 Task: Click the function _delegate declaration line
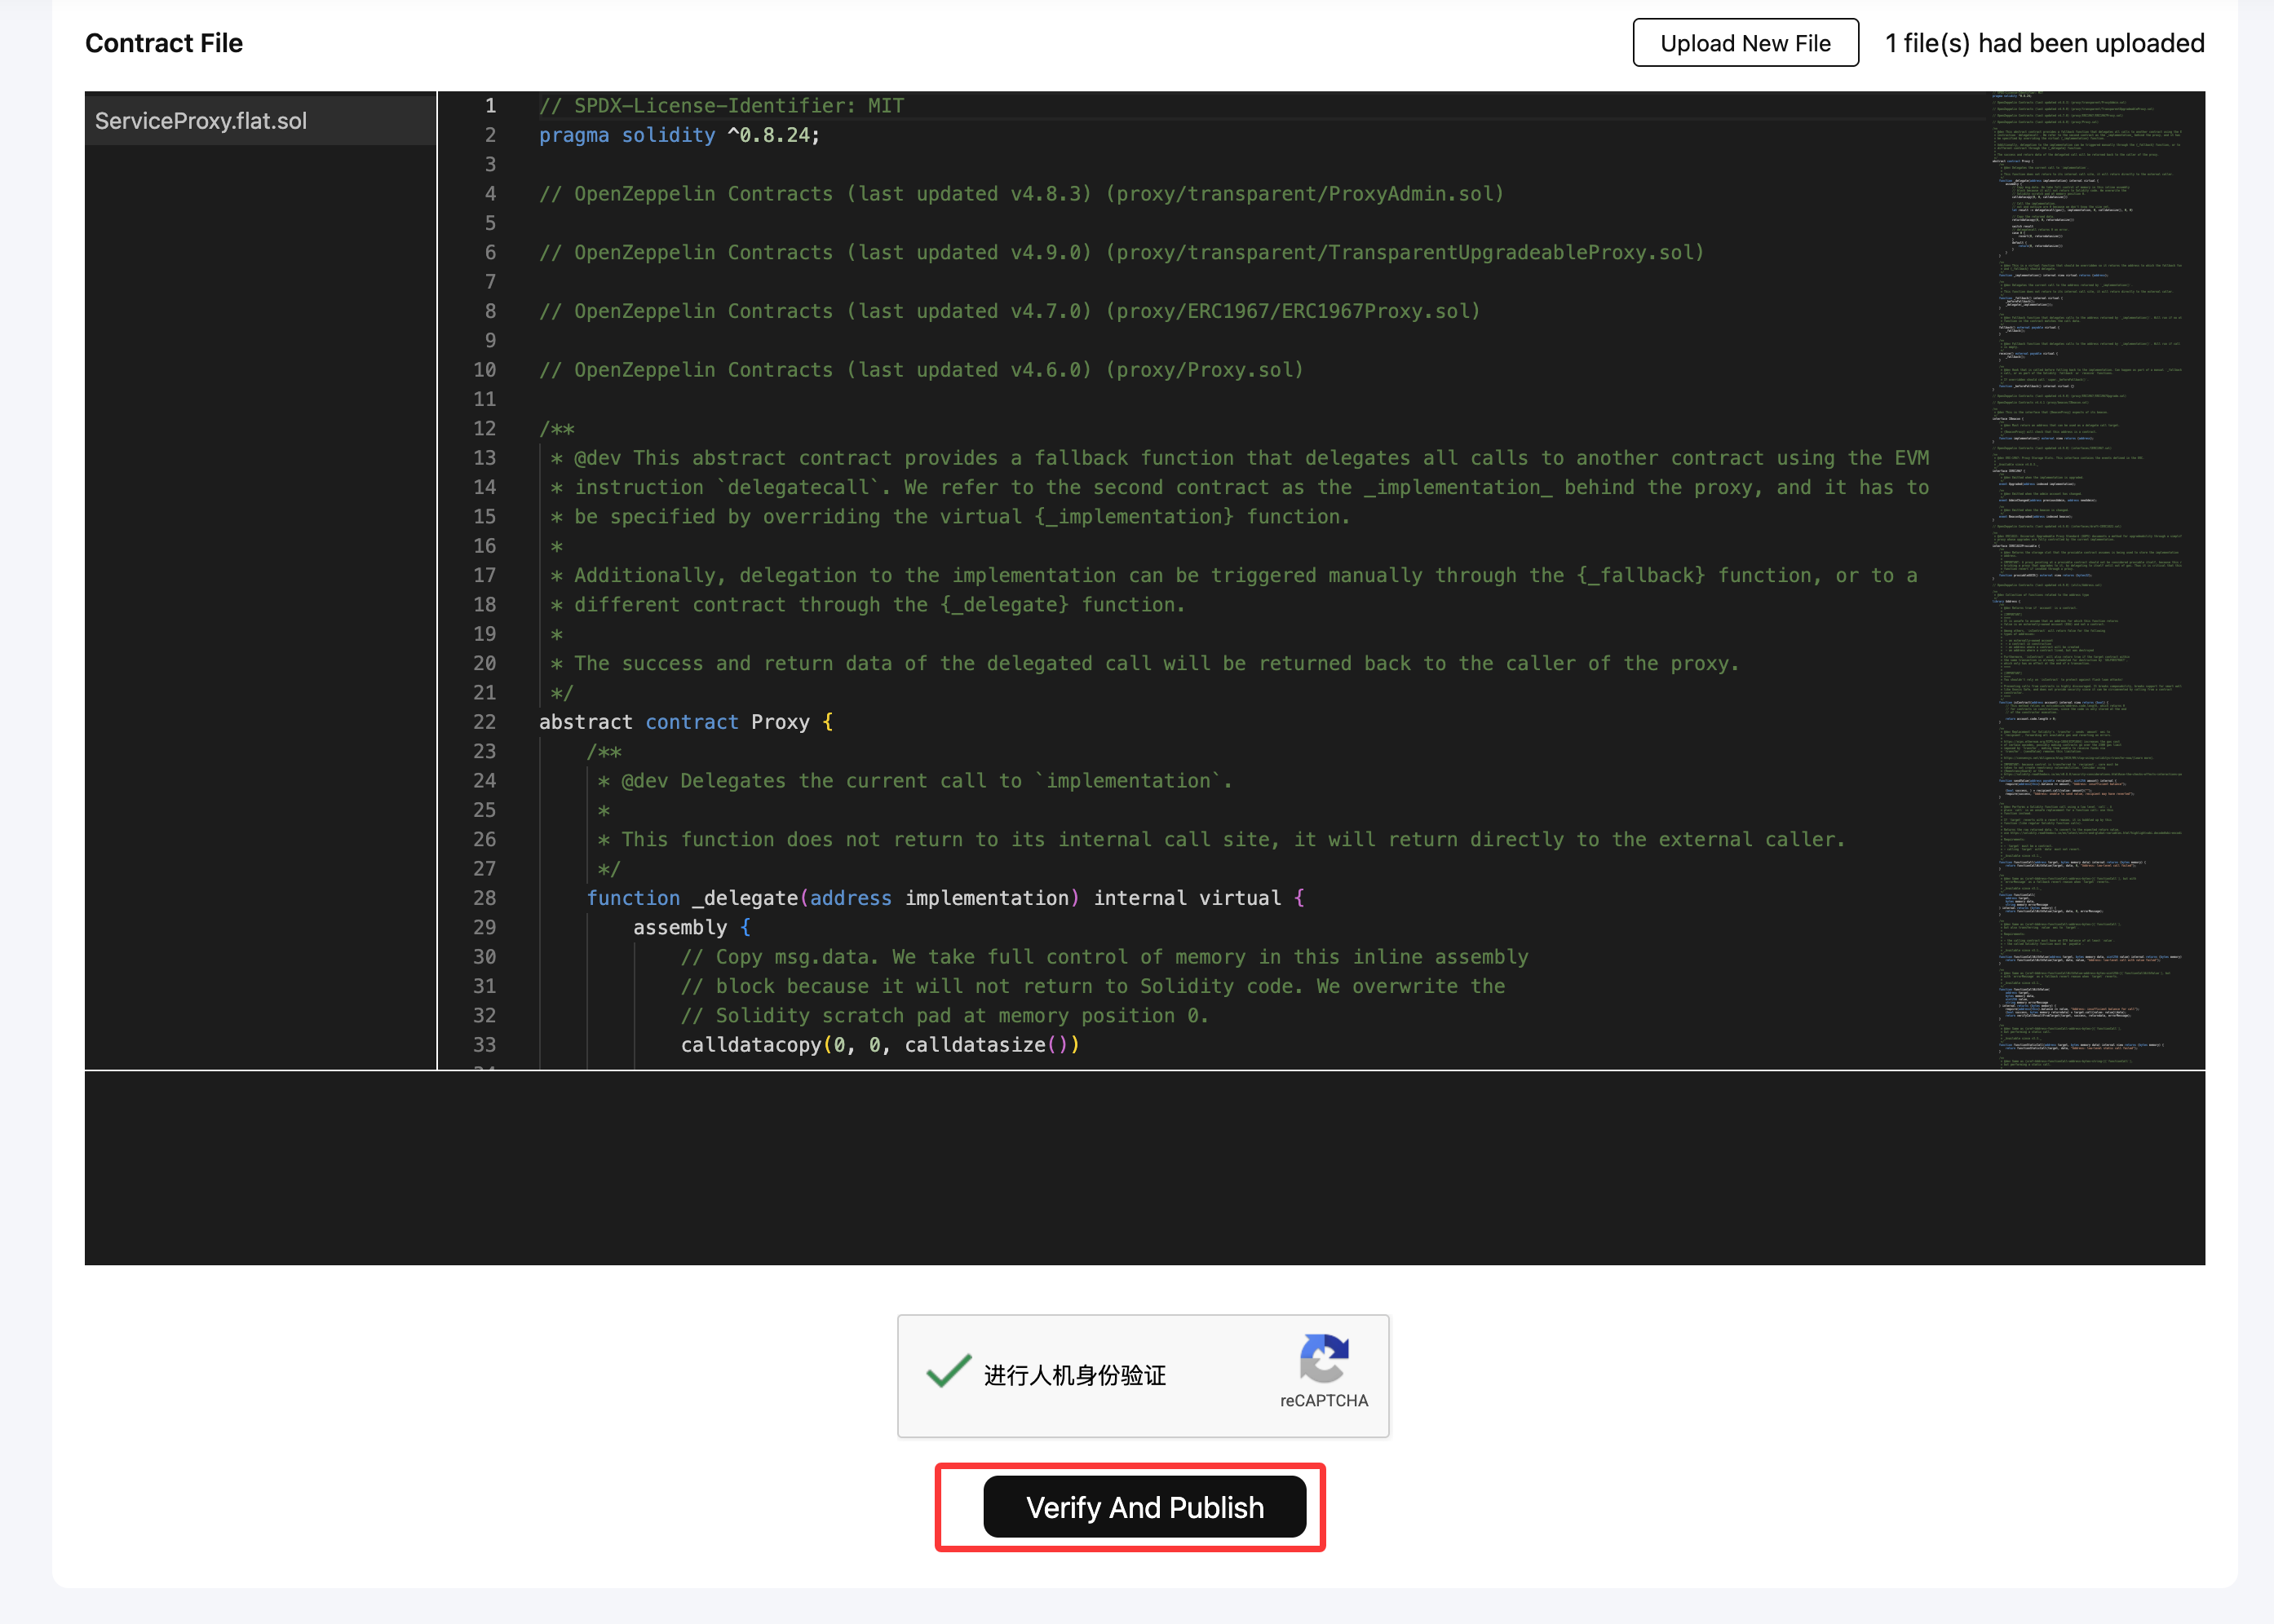coord(945,898)
